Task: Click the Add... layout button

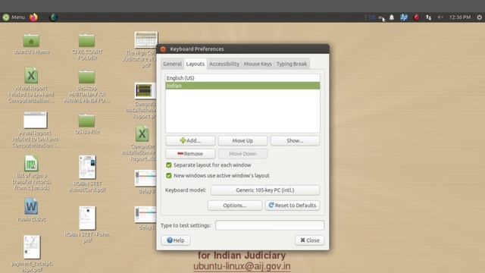Action: point(190,140)
